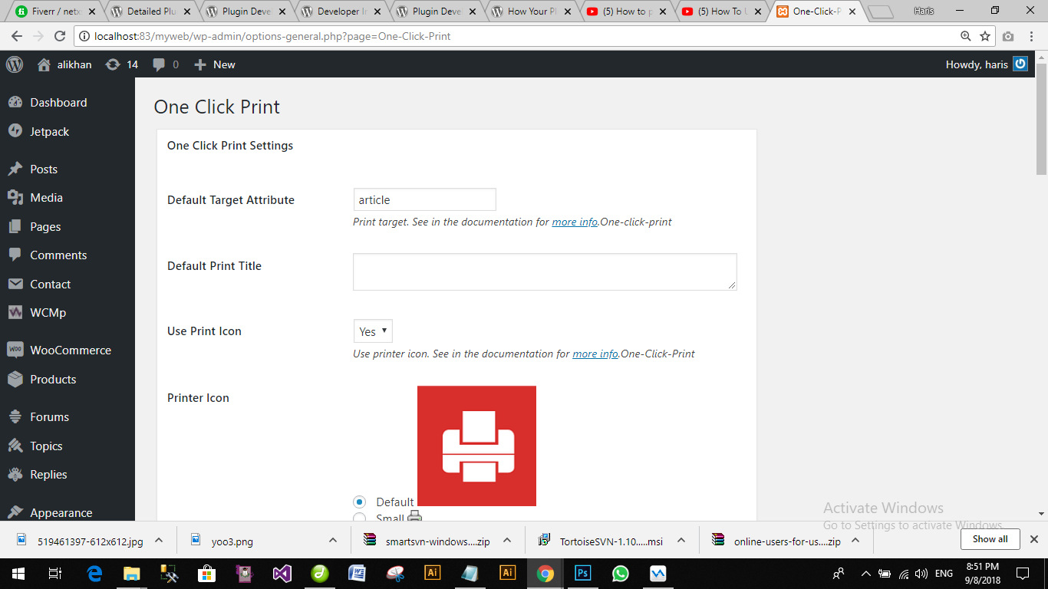Switch to the Fiverr browser tab
Screen dimensions: 1048x589
coord(51,12)
